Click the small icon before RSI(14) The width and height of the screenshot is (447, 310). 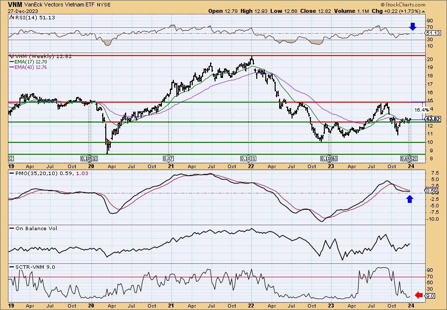[x=11, y=17]
